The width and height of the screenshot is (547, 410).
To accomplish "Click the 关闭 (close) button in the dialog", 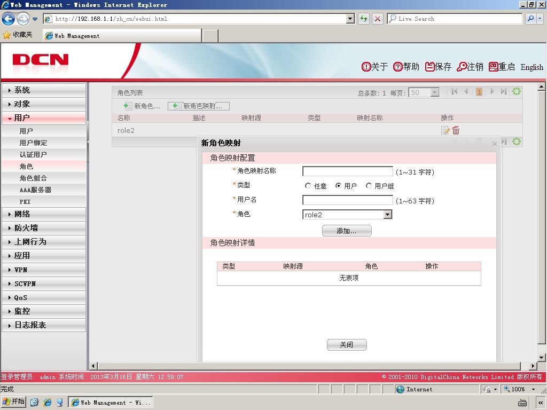I will (x=347, y=345).
